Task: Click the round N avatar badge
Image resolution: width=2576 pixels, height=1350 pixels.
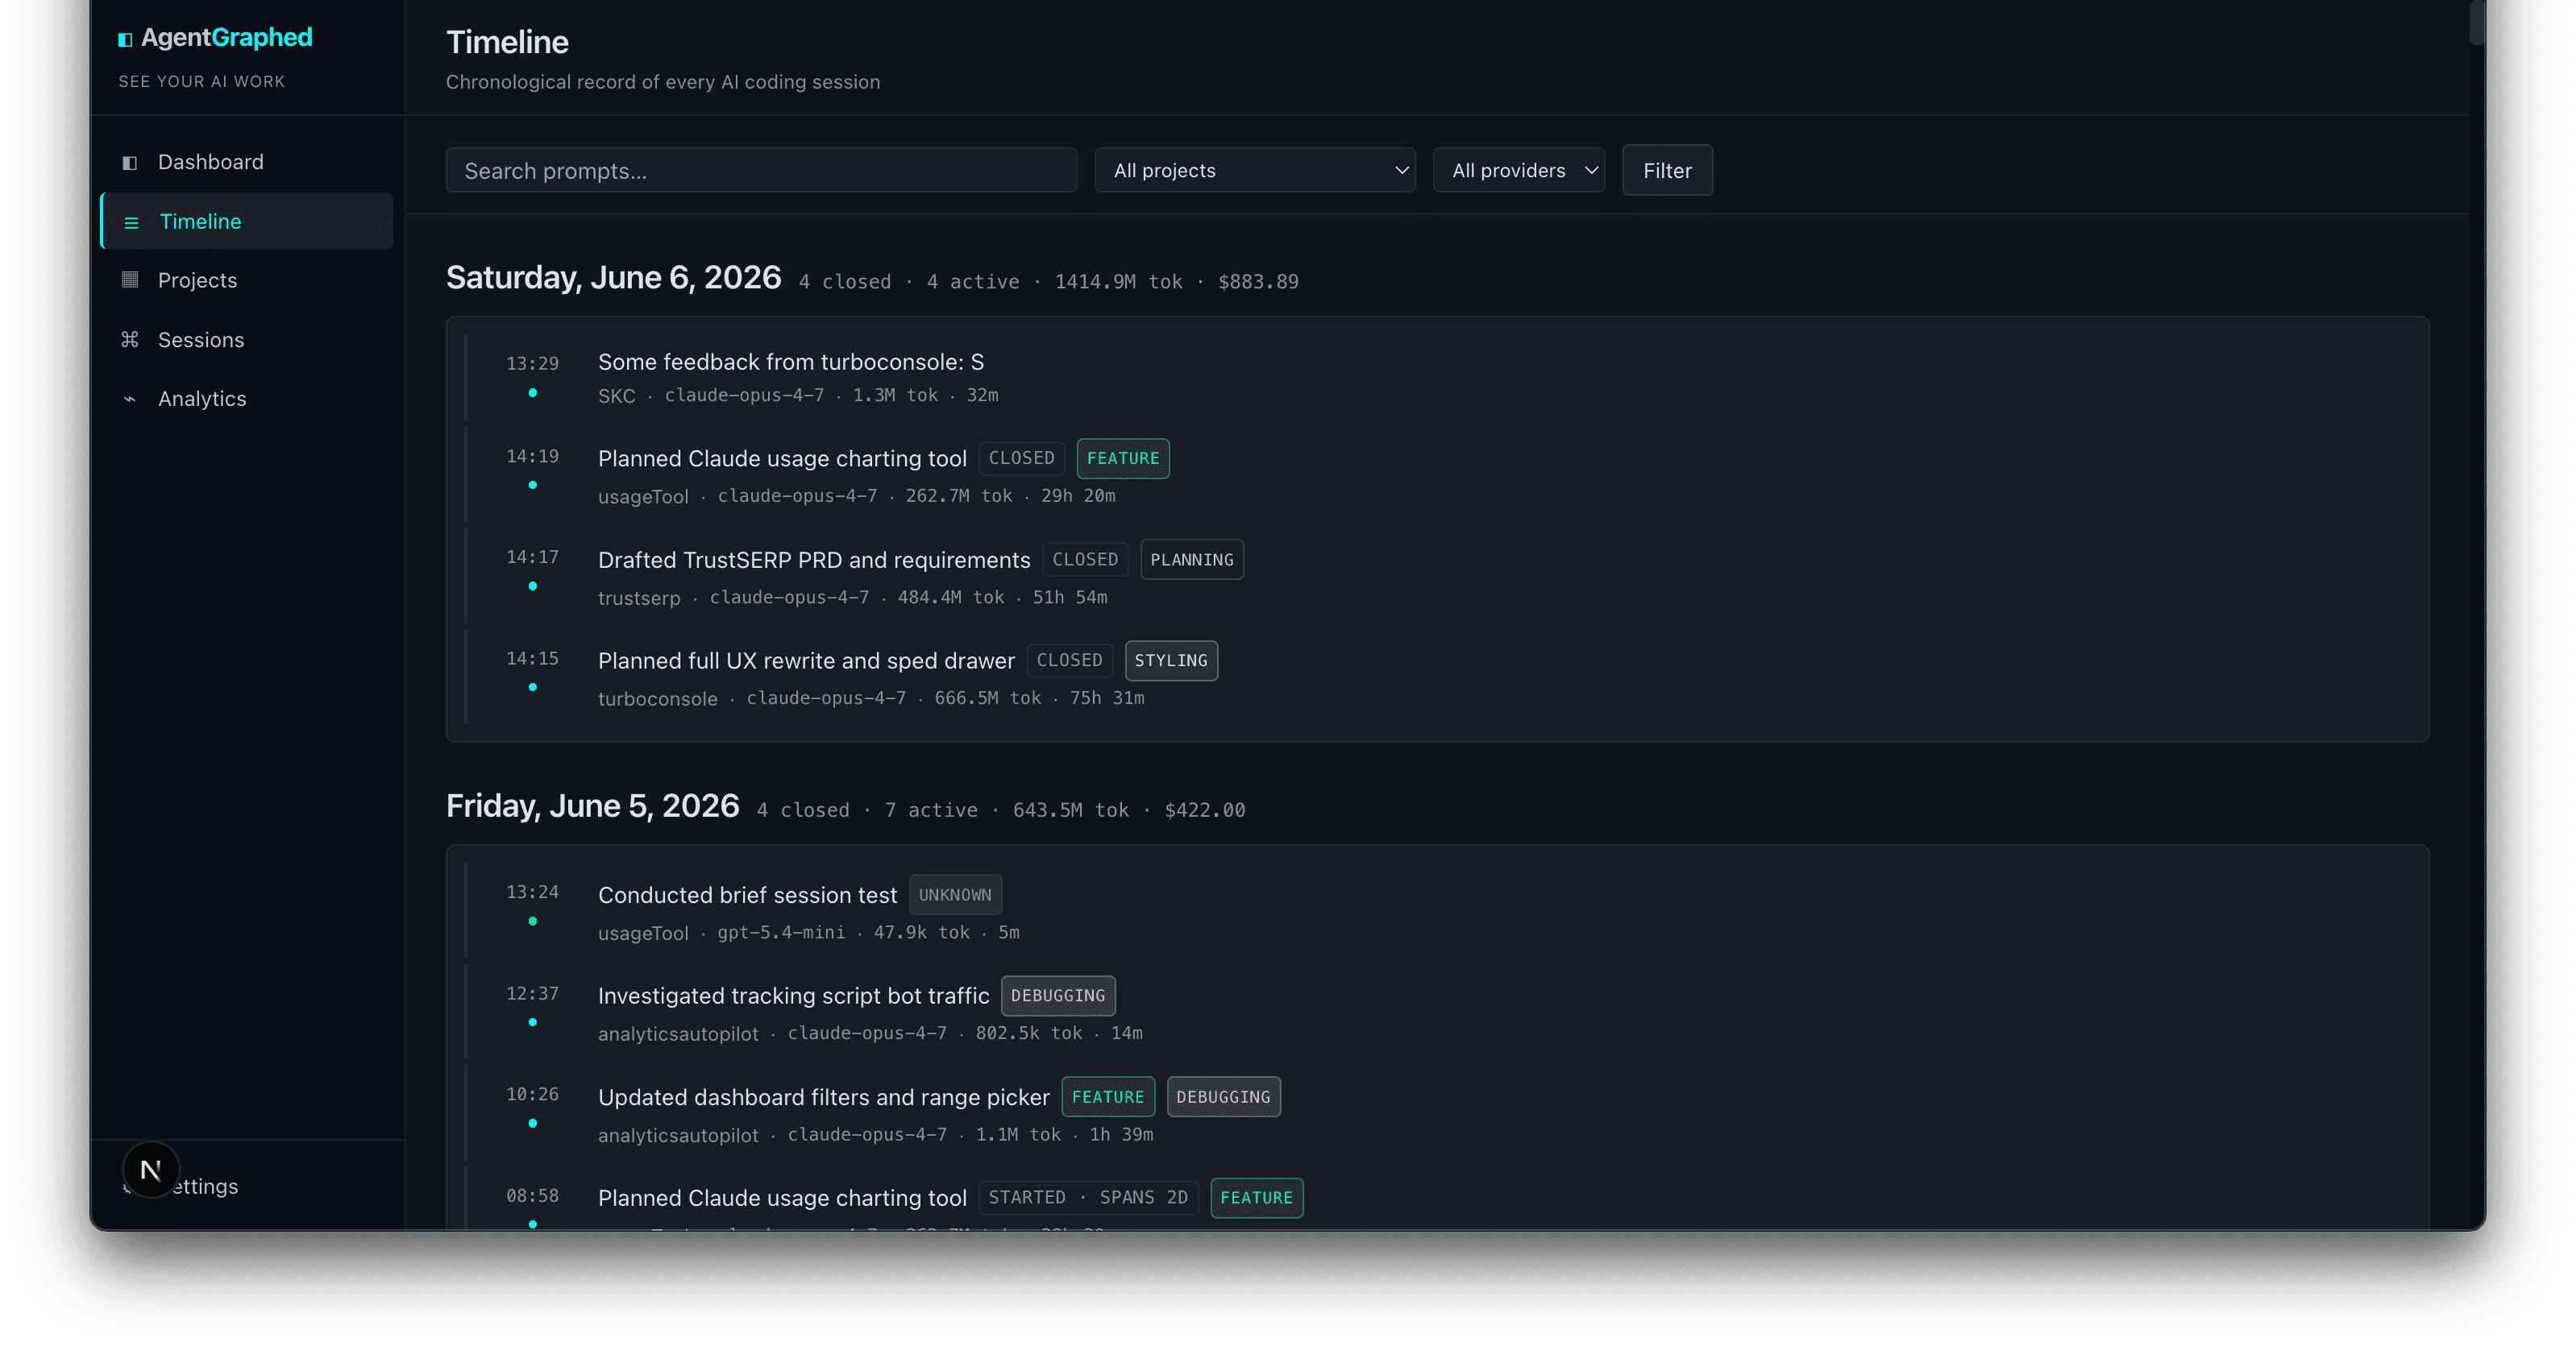Action: tap(151, 1169)
